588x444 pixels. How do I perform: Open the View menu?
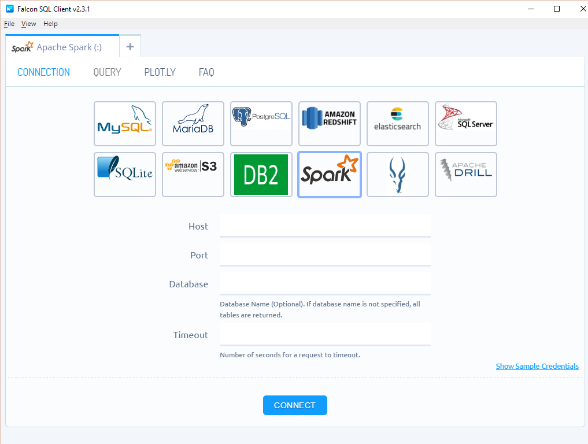click(28, 24)
